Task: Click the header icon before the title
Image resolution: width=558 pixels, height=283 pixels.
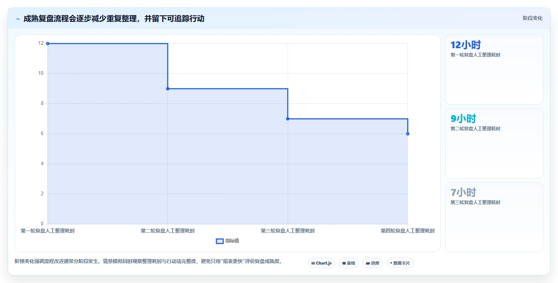Action: pyautogui.click(x=18, y=18)
